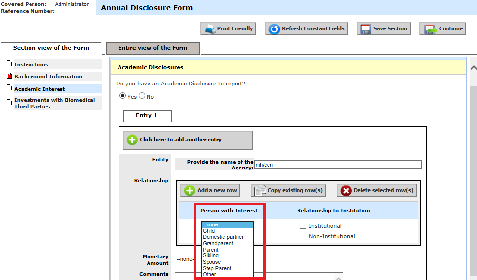Choose --none-- in Person with Interest list
Screen dimensions: 477x280
[x=227, y=224]
